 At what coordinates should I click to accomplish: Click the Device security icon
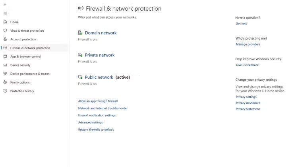pyautogui.click(x=5, y=65)
